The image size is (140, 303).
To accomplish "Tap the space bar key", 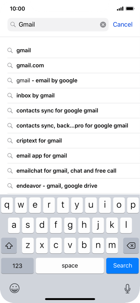I will (70, 265).
